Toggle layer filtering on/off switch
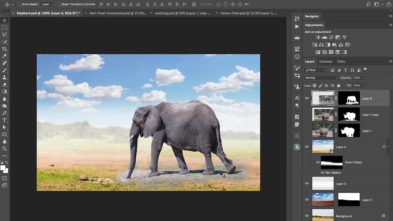The width and height of the screenshot is (393, 221). tap(365, 69)
